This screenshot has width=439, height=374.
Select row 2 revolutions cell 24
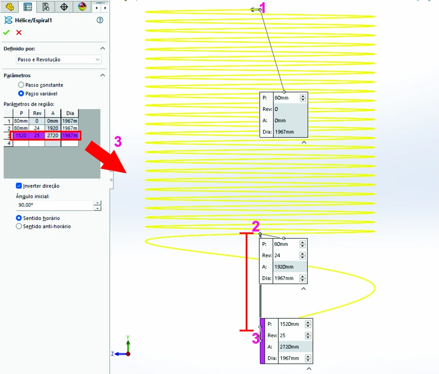(x=37, y=128)
